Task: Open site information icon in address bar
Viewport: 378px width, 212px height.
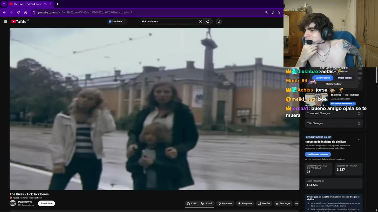Action: 34,12
